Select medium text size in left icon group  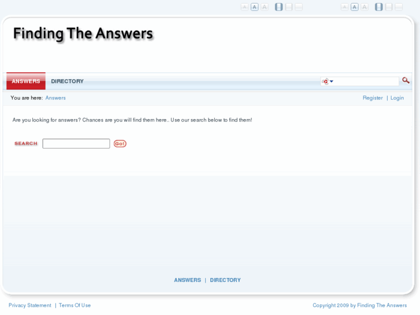pos(254,7)
